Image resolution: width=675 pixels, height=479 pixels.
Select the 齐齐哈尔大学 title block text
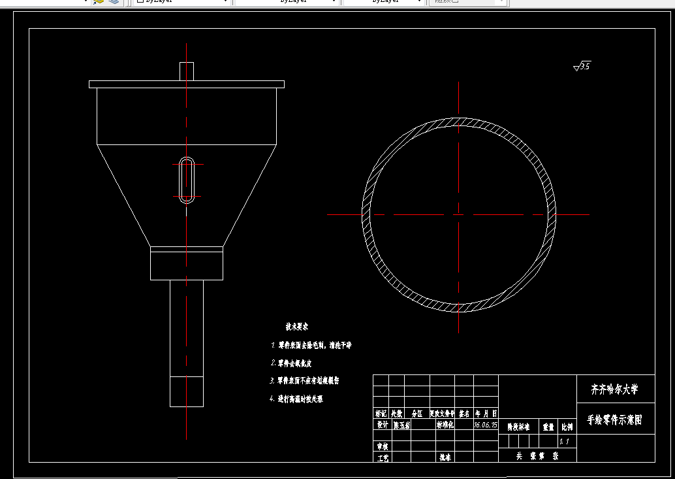click(614, 389)
